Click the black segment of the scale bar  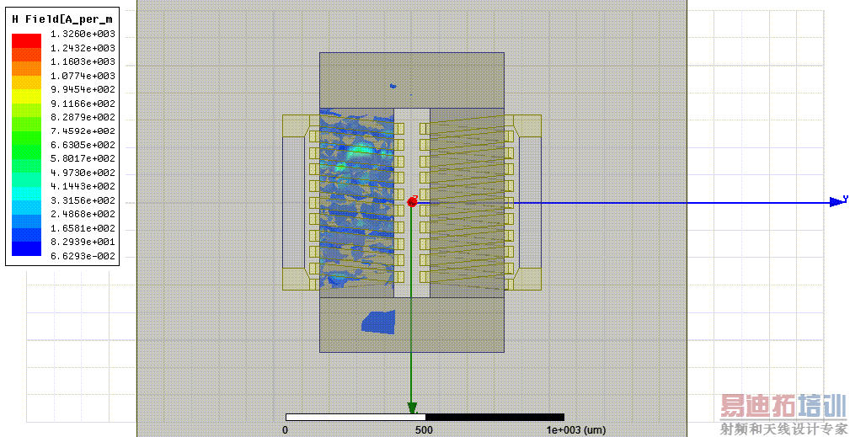pos(495,417)
